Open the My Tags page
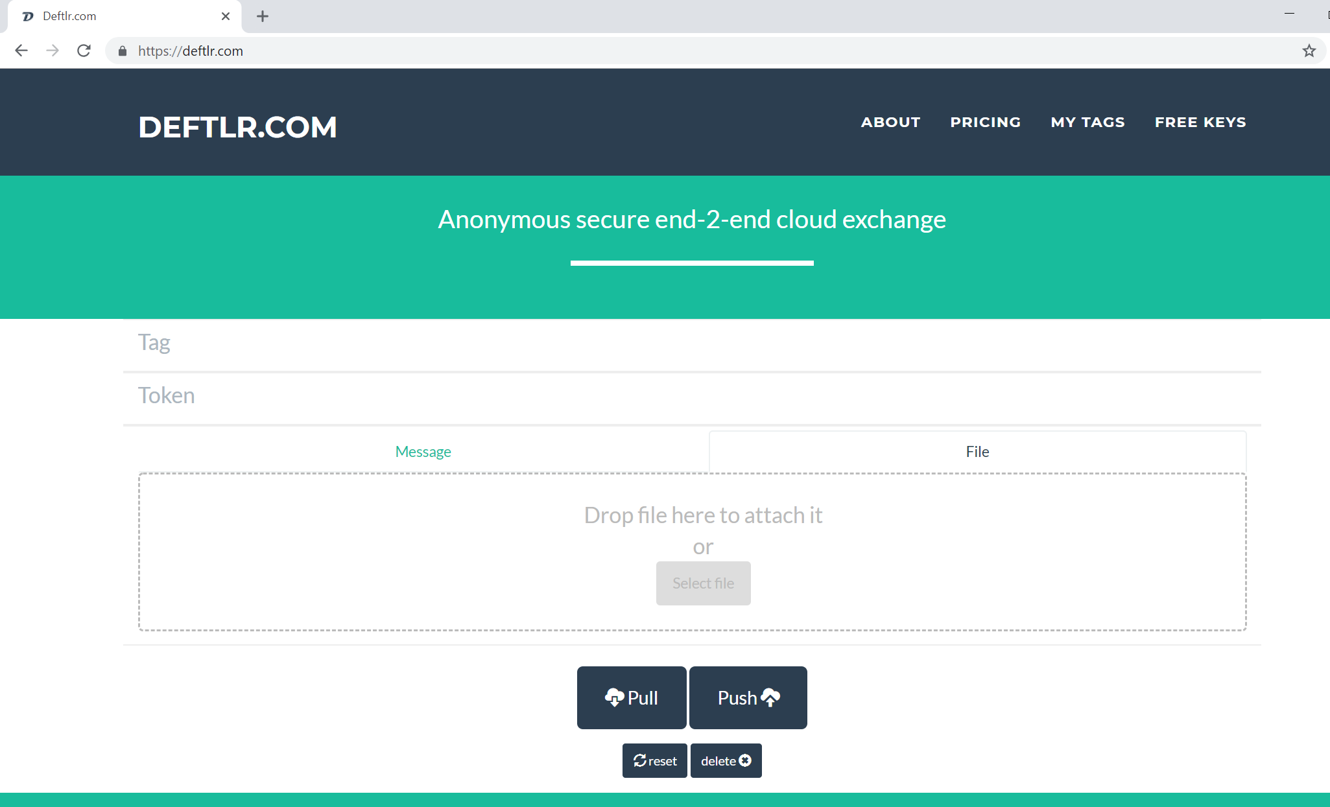The height and width of the screenshot is (807, 1330). pos(1087,122)
